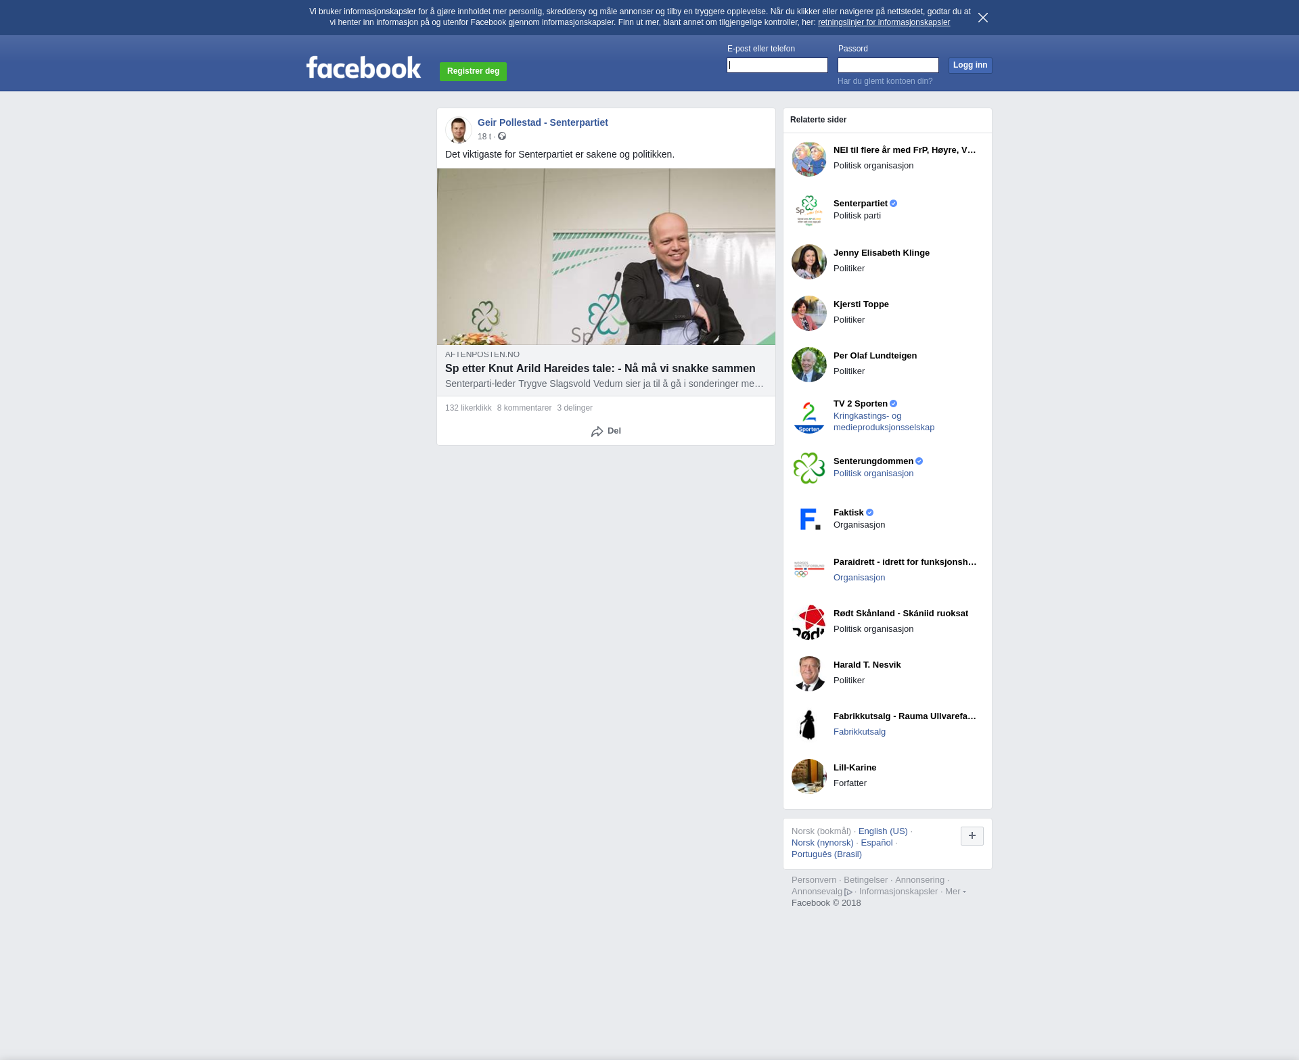Click Faktisk verified badge

coord(869,513)
